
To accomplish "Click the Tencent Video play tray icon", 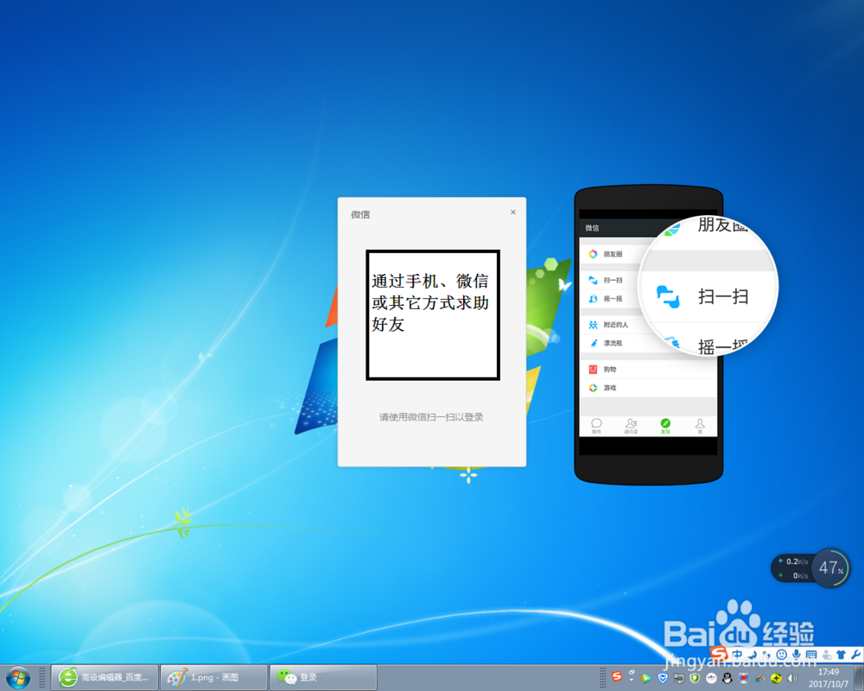I will pyautogui.click(x=645, y=678).
